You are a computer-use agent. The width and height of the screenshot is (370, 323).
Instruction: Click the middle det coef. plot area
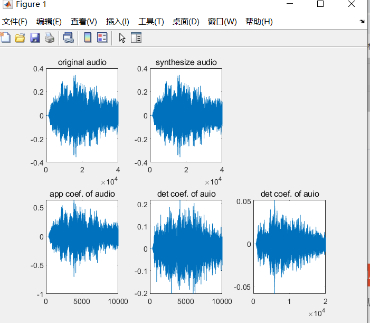point(186,247)
